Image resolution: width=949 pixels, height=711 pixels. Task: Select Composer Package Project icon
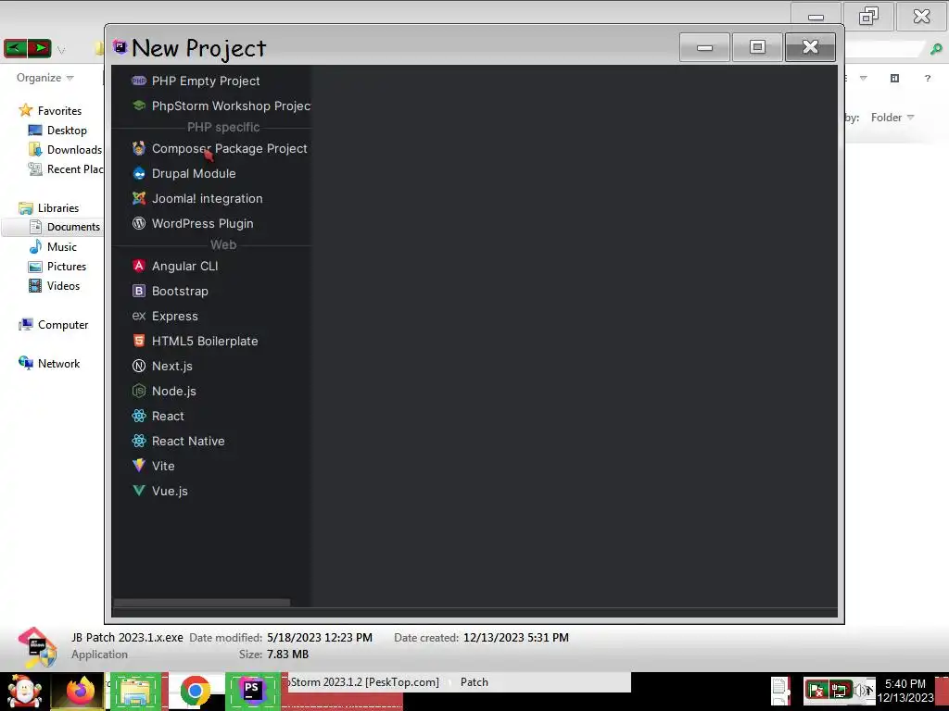pyautogui.click(x=139, y=148)
